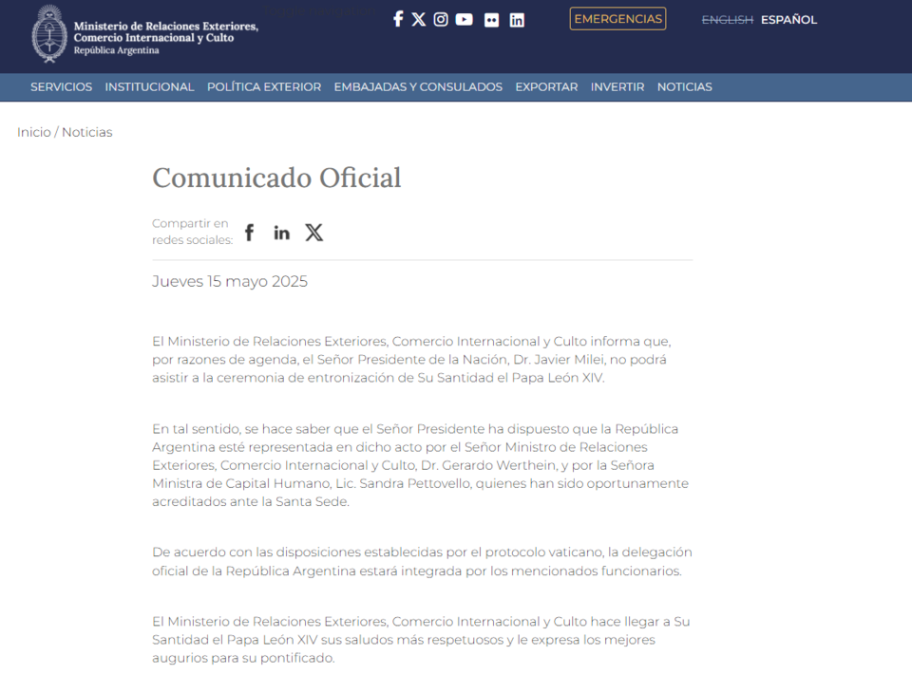Viewport: 912px width, 693px height.
Task: Click the Argentine coat of arms logo
Action: pyautogui.click(x=49, y=34)
